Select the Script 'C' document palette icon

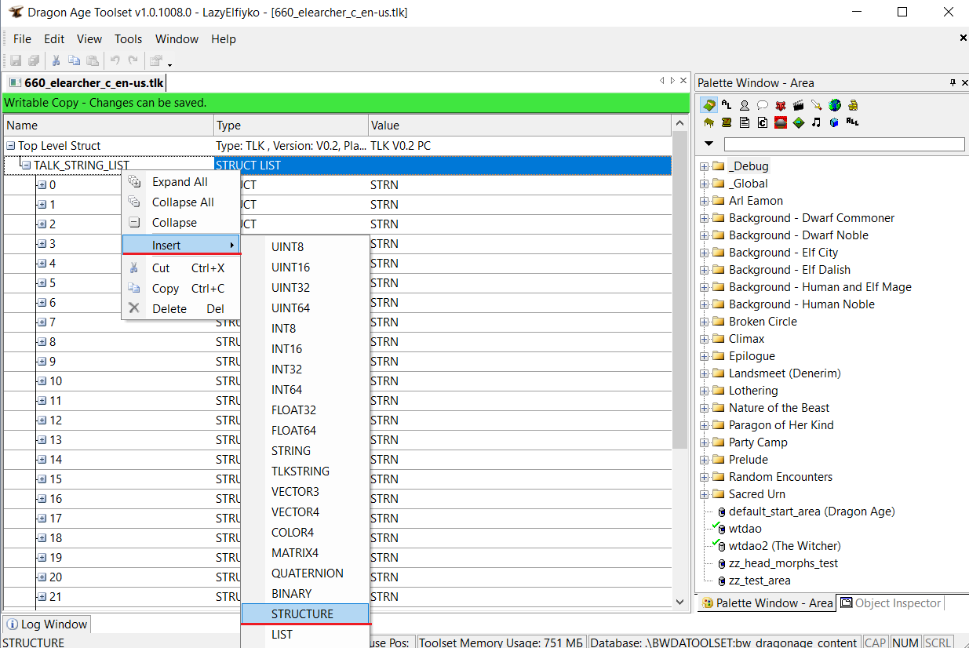pyautogui.click(x=762, y=122)
